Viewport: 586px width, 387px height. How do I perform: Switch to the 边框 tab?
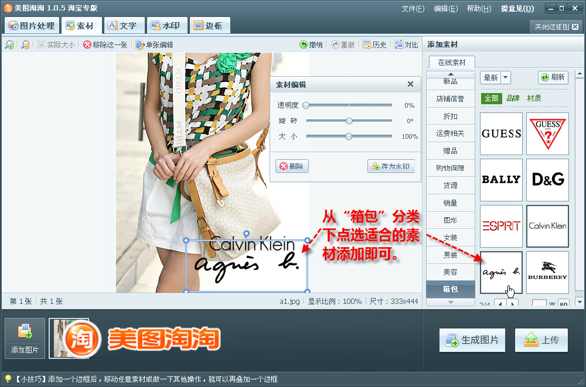pyautogui.click(x=209, y=25)
